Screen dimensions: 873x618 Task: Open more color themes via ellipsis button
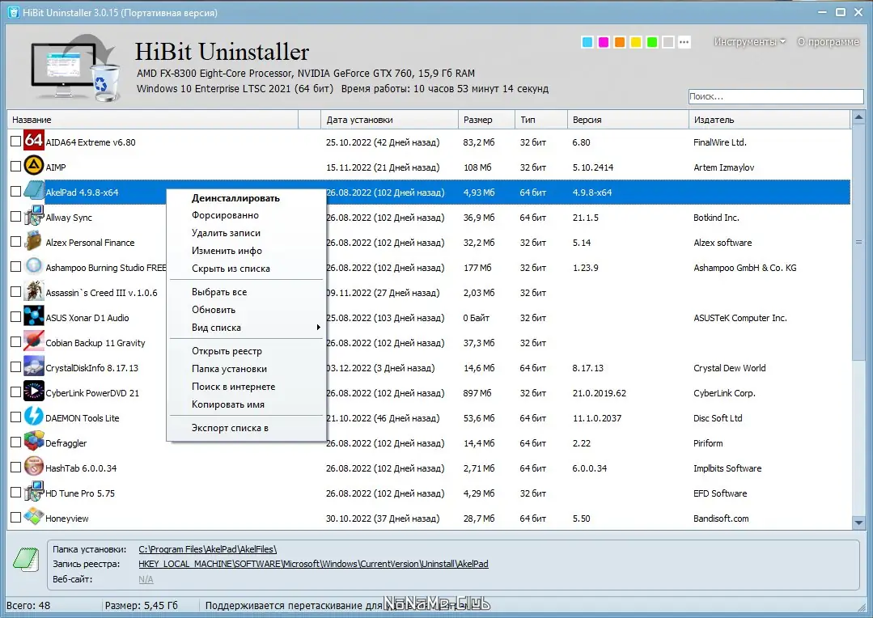pyautogui.click(x=684, y=42)
